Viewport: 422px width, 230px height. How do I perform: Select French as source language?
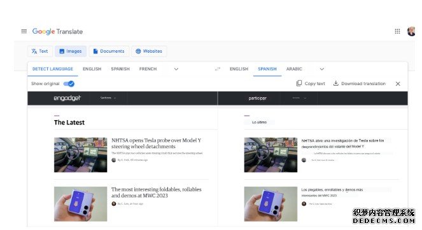tap(148, 69)
